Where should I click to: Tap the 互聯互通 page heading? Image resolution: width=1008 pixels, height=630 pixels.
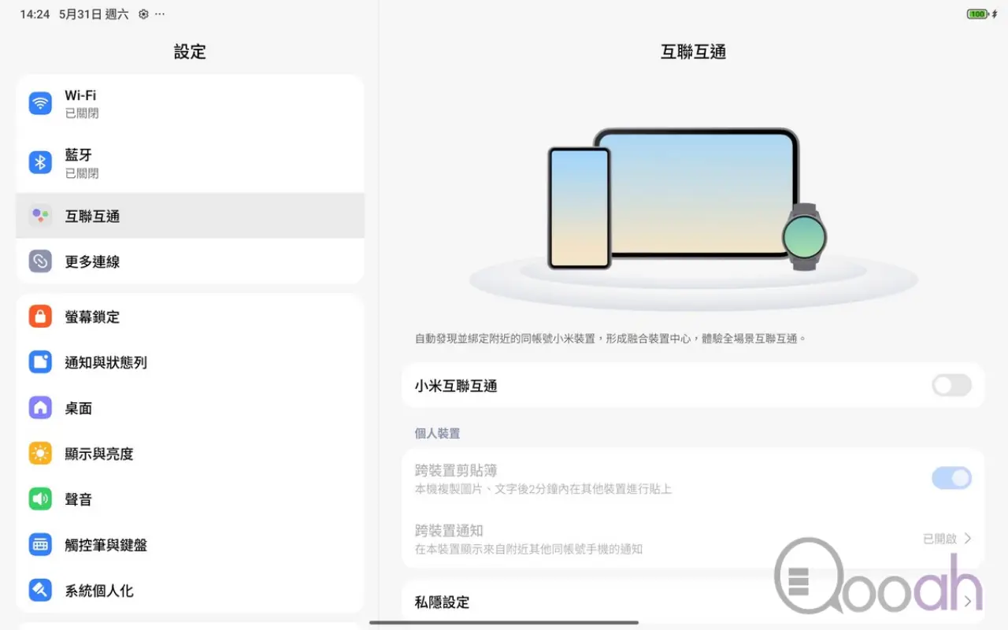693,52
